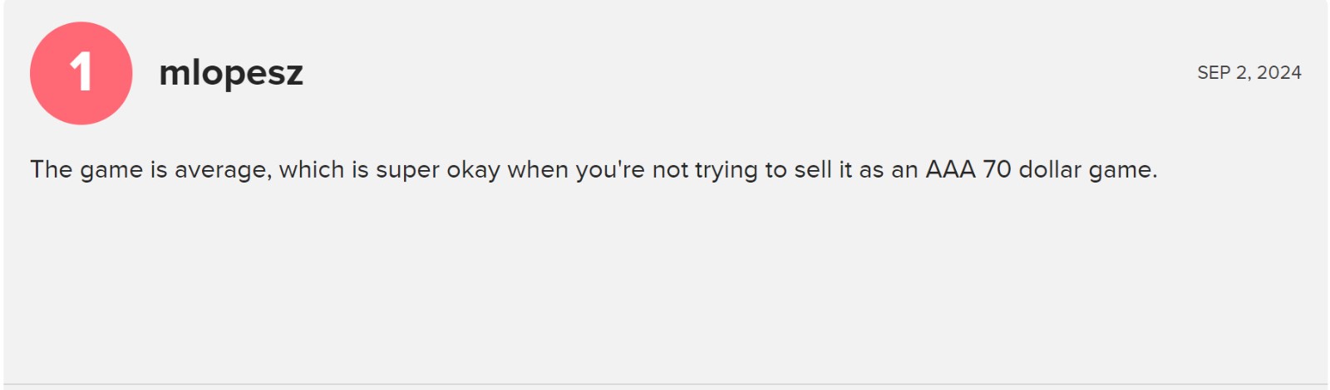
Task: Click the word "average" in the review
Action: 222,170
